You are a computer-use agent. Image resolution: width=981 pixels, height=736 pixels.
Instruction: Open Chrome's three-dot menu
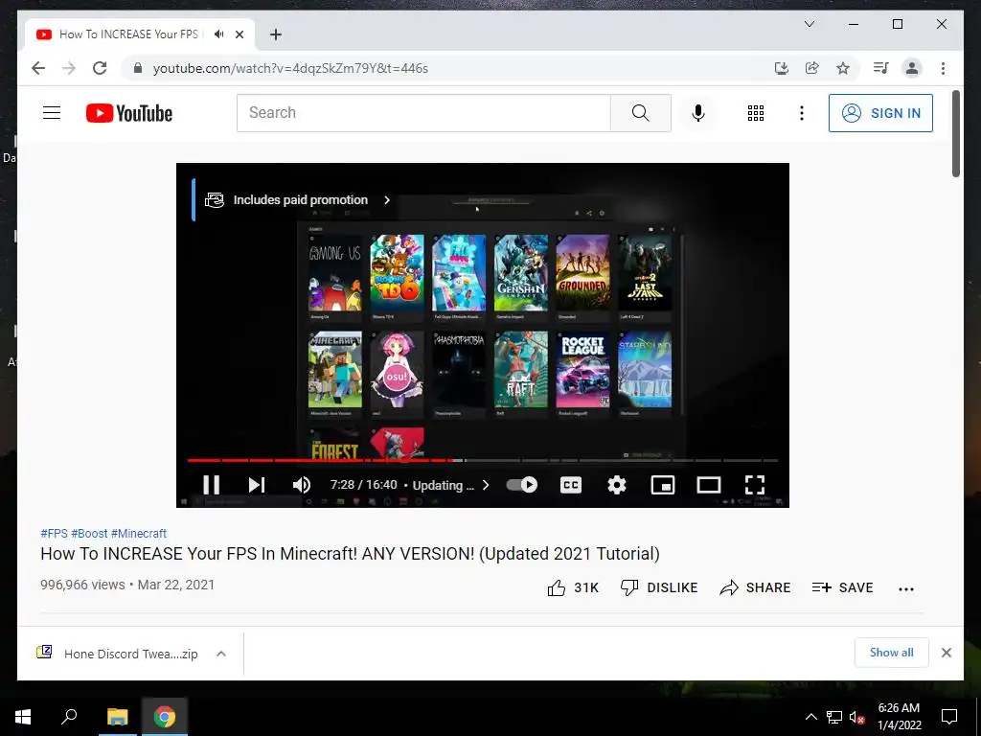943,68
